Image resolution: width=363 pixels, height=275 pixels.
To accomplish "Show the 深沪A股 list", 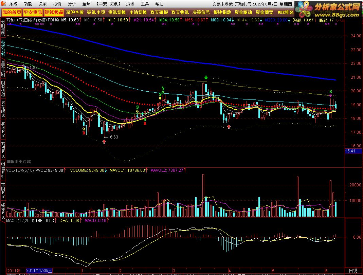I will click(75, 12).
